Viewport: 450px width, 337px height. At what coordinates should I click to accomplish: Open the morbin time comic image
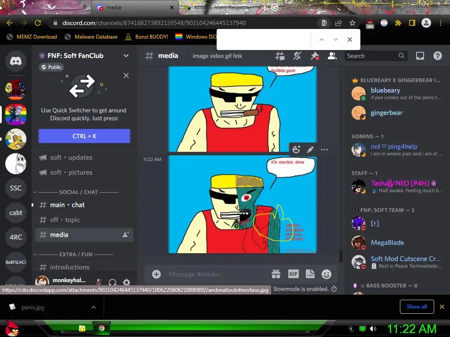[243, 204]
